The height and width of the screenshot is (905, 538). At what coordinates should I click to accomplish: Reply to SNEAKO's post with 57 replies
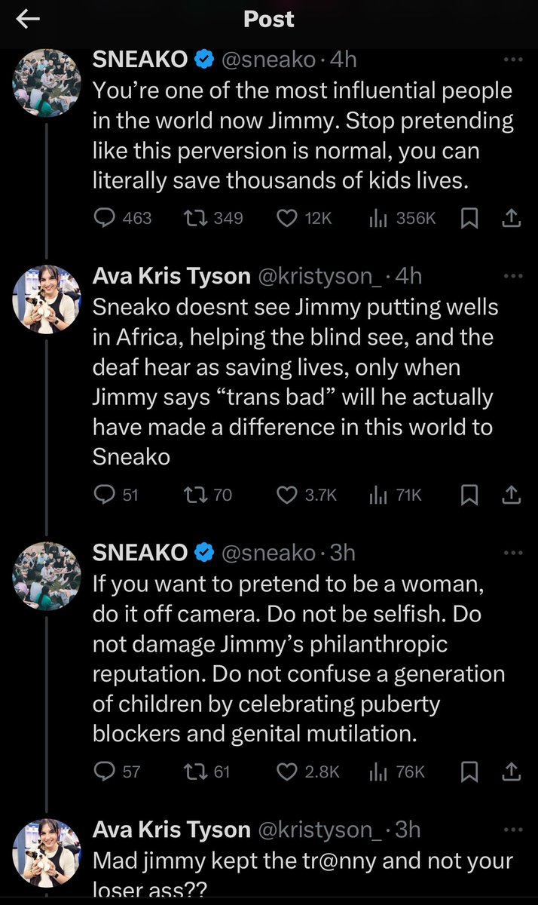pyautogui.click(x=103, y=772)
